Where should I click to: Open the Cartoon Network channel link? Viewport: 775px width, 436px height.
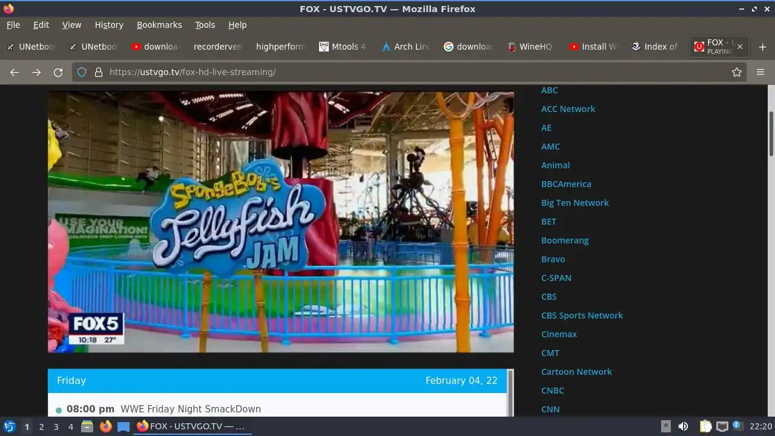tap(576, 372)
